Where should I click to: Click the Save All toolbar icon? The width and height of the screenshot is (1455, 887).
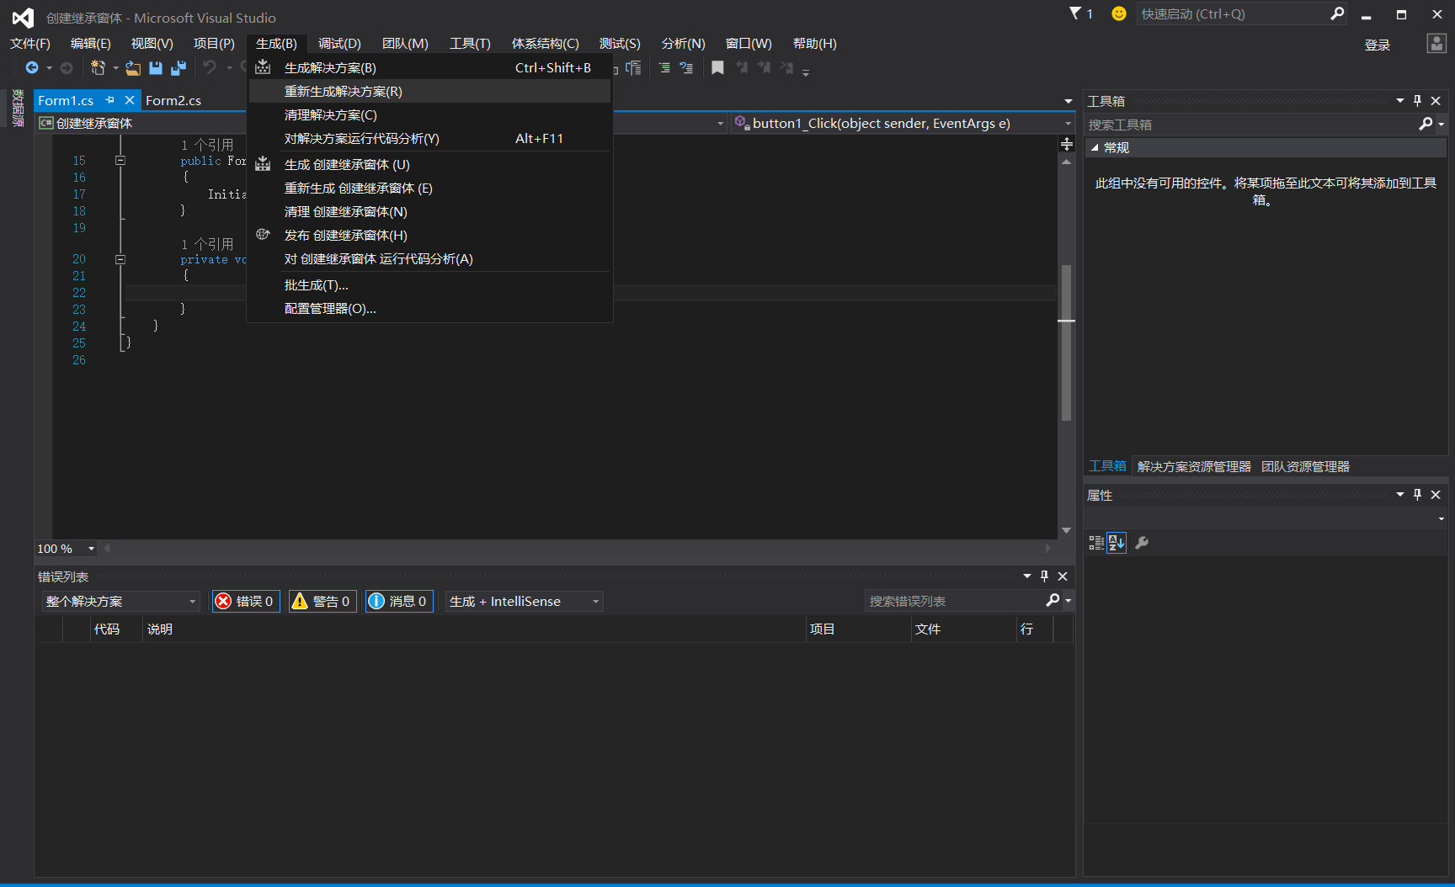click(x=178, y=68)
